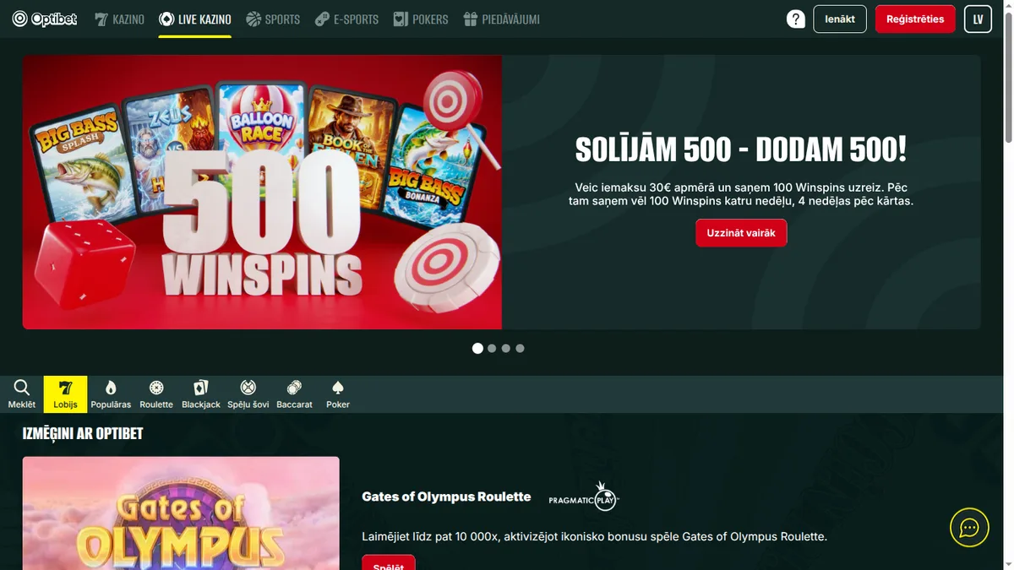
Task: Click the Gates of Olympus Roulette title
Action: pos(446,497)
